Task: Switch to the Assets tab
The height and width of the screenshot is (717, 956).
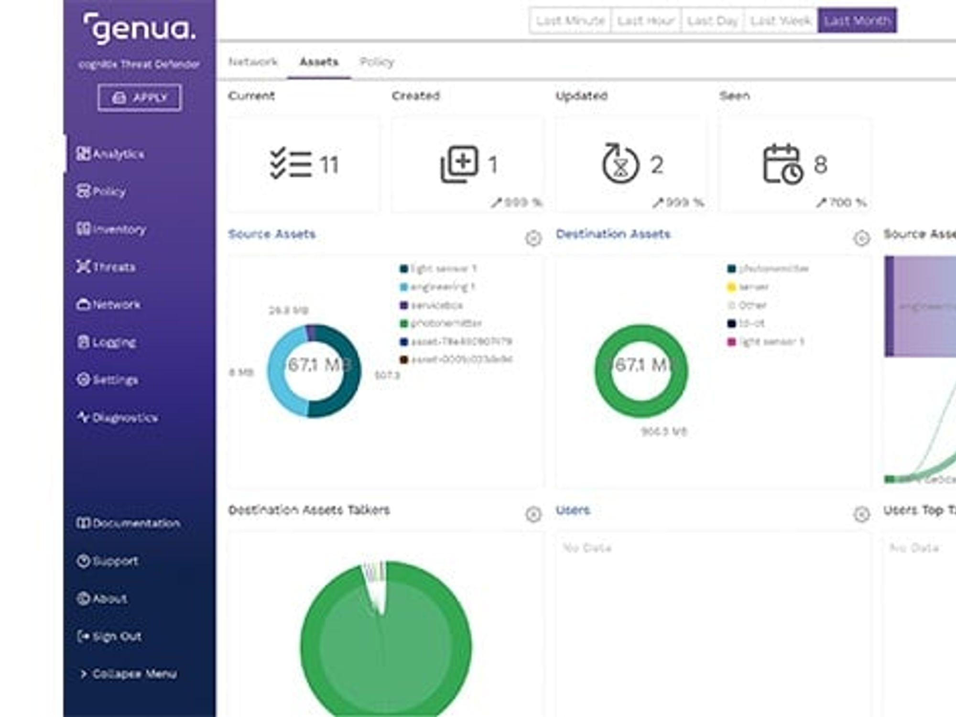Action: (x=319, y=62)
